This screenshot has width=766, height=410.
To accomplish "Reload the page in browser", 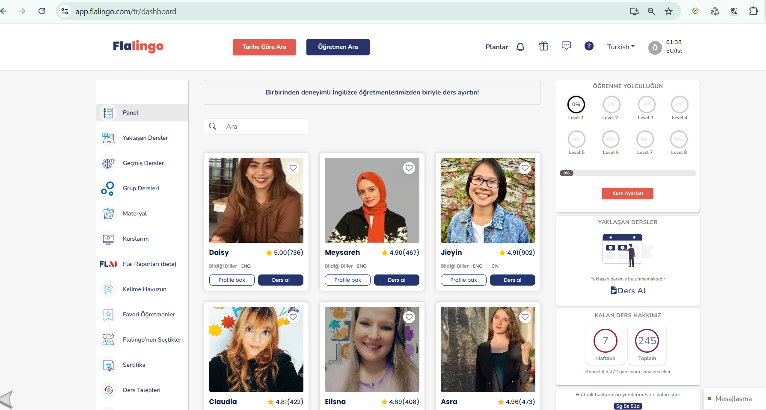I will [x=42, y=11].
